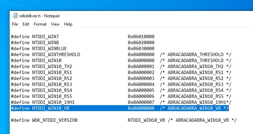Click the value 0x0A000001
This screenshot has height=134, width=253.
(x=141, y=66)
